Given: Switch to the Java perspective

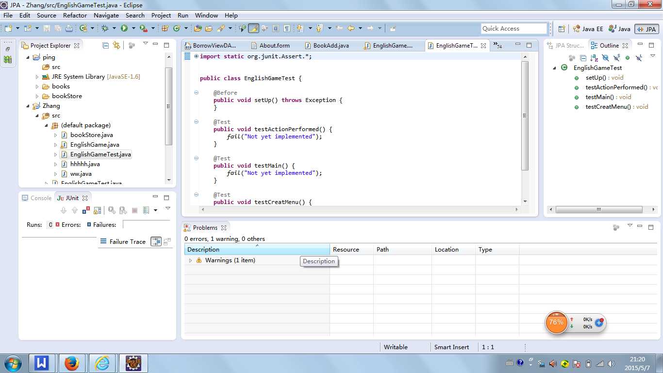Looking at the screenshot, I should [620, 29].
